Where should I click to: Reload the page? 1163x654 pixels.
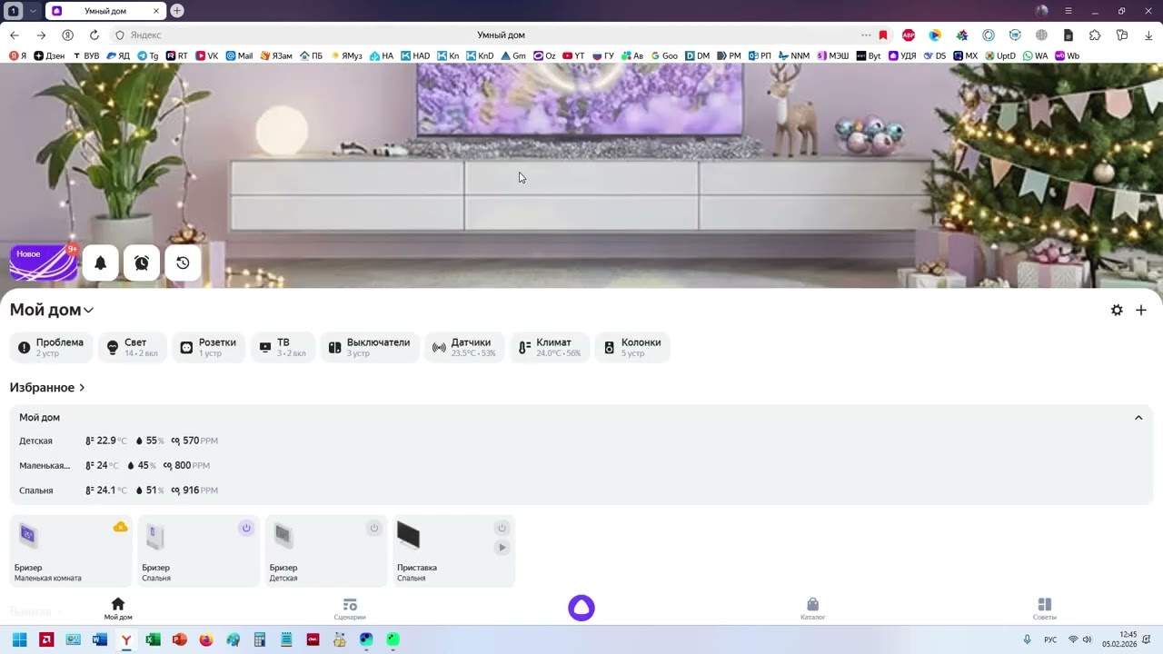pyautogui.click(x=94, y=35)
